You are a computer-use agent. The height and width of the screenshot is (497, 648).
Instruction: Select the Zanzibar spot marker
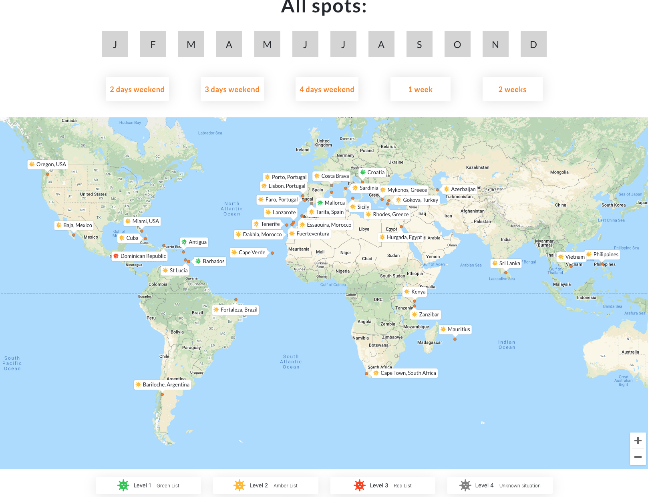pos(425,314)
